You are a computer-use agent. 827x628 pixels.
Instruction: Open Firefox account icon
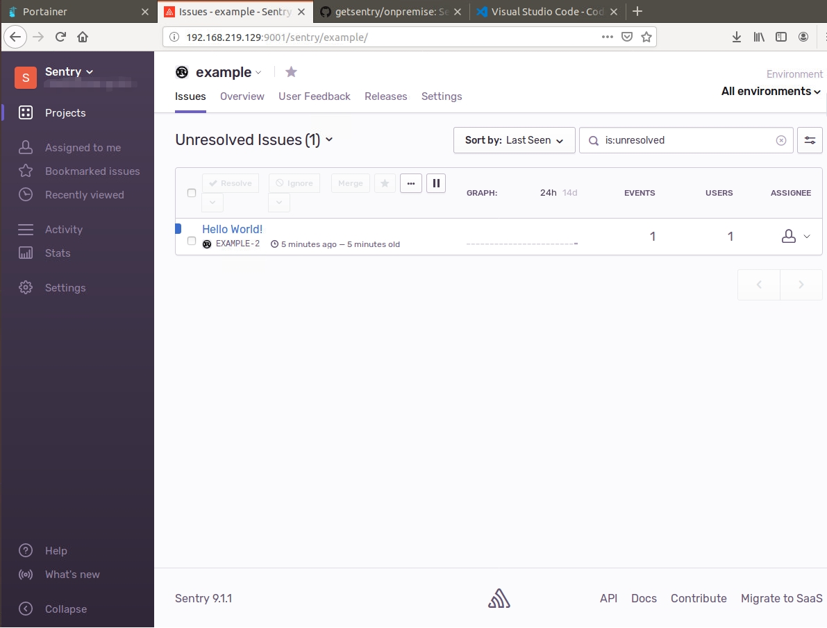pos(803,37)
